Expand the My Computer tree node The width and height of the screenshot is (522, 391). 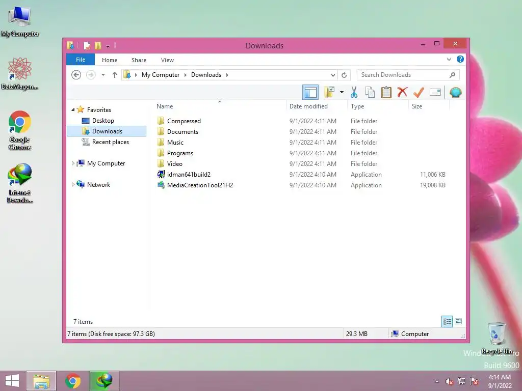73,163
